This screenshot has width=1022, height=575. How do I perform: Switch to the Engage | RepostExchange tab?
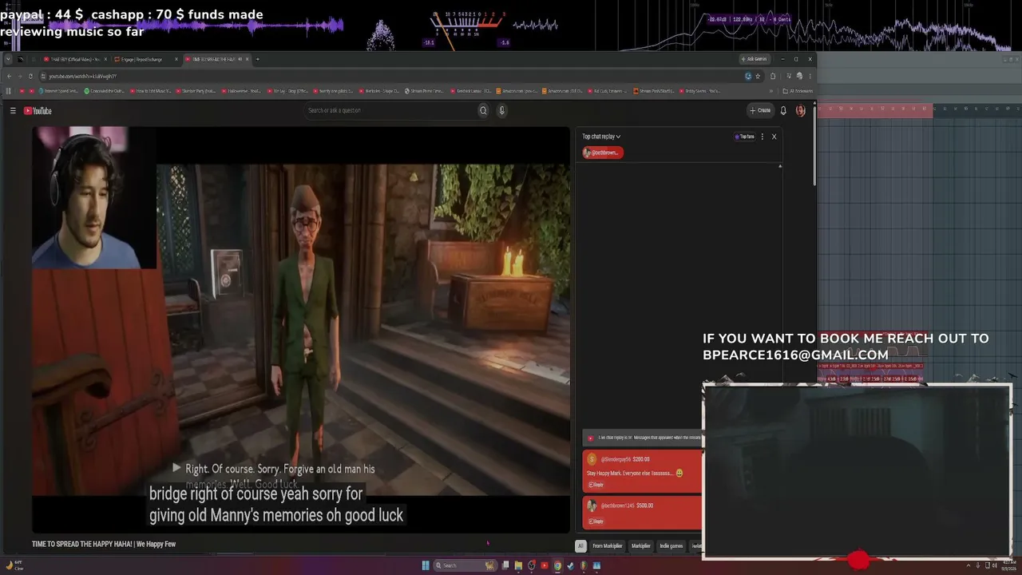tap(146, 59)
